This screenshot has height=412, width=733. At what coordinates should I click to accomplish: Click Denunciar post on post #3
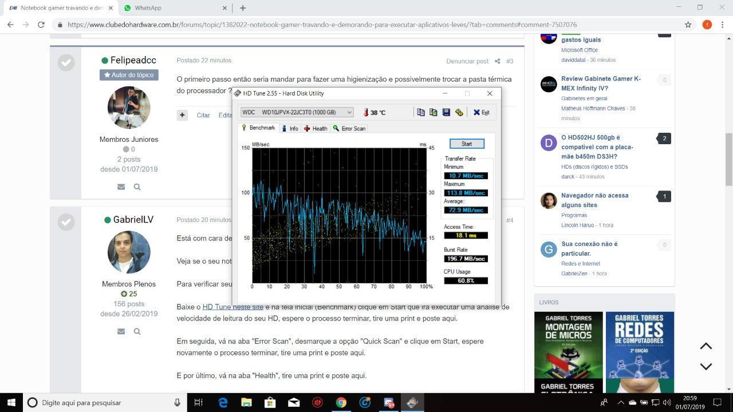pyautogui.click(x=467, y=61)
